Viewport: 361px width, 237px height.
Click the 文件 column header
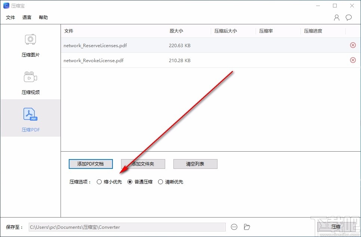click(69, 31)
